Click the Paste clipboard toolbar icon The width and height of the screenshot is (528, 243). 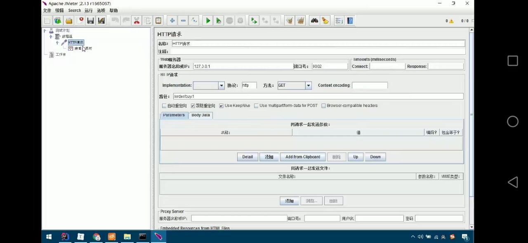coord(158,21)
